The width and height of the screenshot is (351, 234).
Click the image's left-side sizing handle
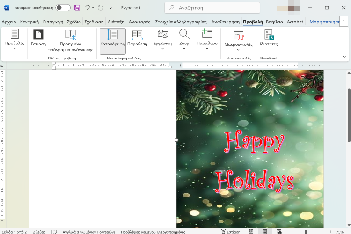pyautogui.click(x=176, y=140)
